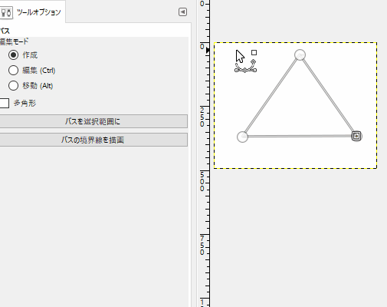Select the 編集 (Ctrl) radio button
This screenshot has height=307, width=387.
pyautogui.click(x=13, y=70)
